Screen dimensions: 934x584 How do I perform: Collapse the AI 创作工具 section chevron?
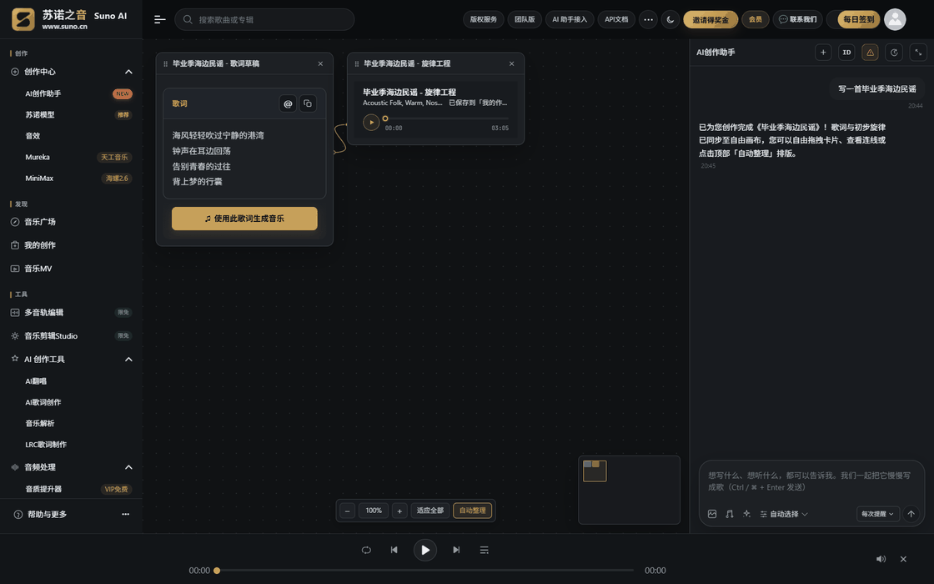click(x=128, y=360)
